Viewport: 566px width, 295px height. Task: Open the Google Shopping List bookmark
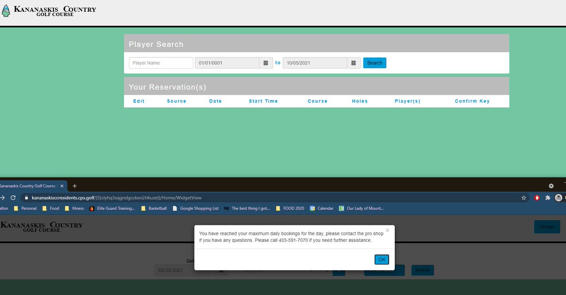pos(195,208)
